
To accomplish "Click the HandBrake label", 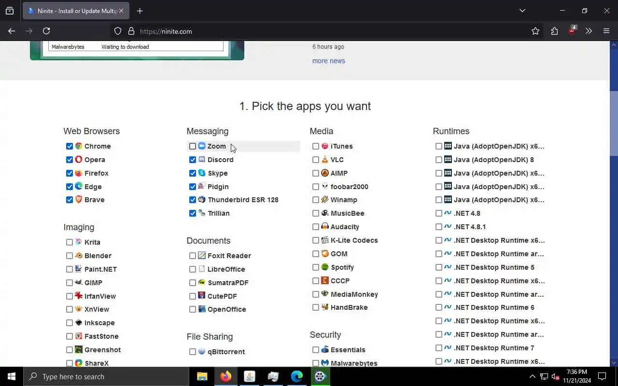I will click(x=349, y=307).
